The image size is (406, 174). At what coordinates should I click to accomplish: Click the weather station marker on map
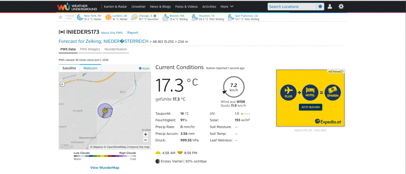pyautogui.click(x=105, y=112)
